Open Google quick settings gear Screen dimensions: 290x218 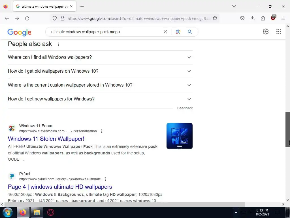(x=266, y=32)
